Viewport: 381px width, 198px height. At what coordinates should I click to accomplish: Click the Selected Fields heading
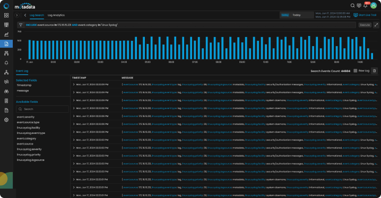pyautogui.click(x=27, y=80)
